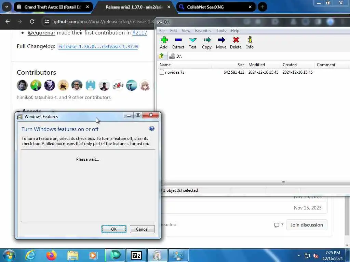Image resolution: width=350 pixels, height=262 pixels.
Task: Switch to Control Panel taskbar button
Action: [178, 255]
